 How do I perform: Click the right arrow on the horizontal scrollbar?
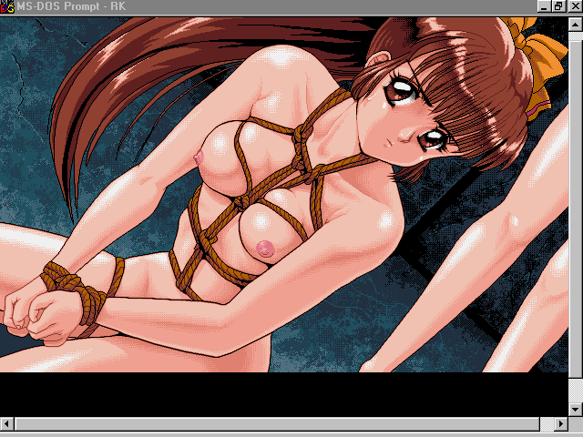(x=559, y=424)
